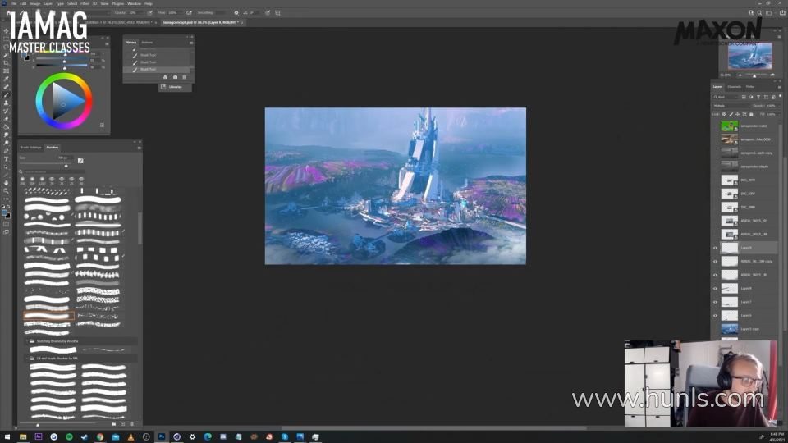Click the Quick Mask mode icon
Viewport: 788px width, 443px height.
click(6, 224)
